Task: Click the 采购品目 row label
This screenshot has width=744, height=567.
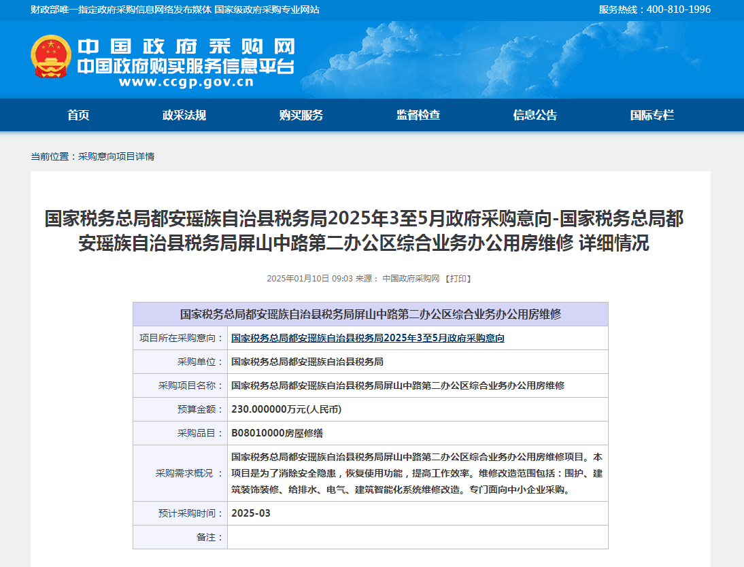Action: click(200, 432)
